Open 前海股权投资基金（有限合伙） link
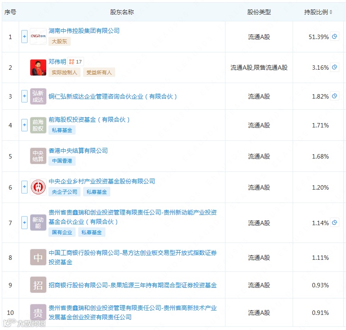 point(89,119)
